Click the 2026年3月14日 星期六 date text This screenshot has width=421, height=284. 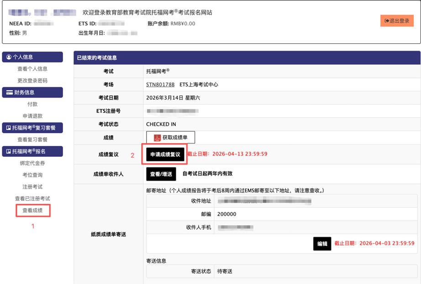pos(173,98)
